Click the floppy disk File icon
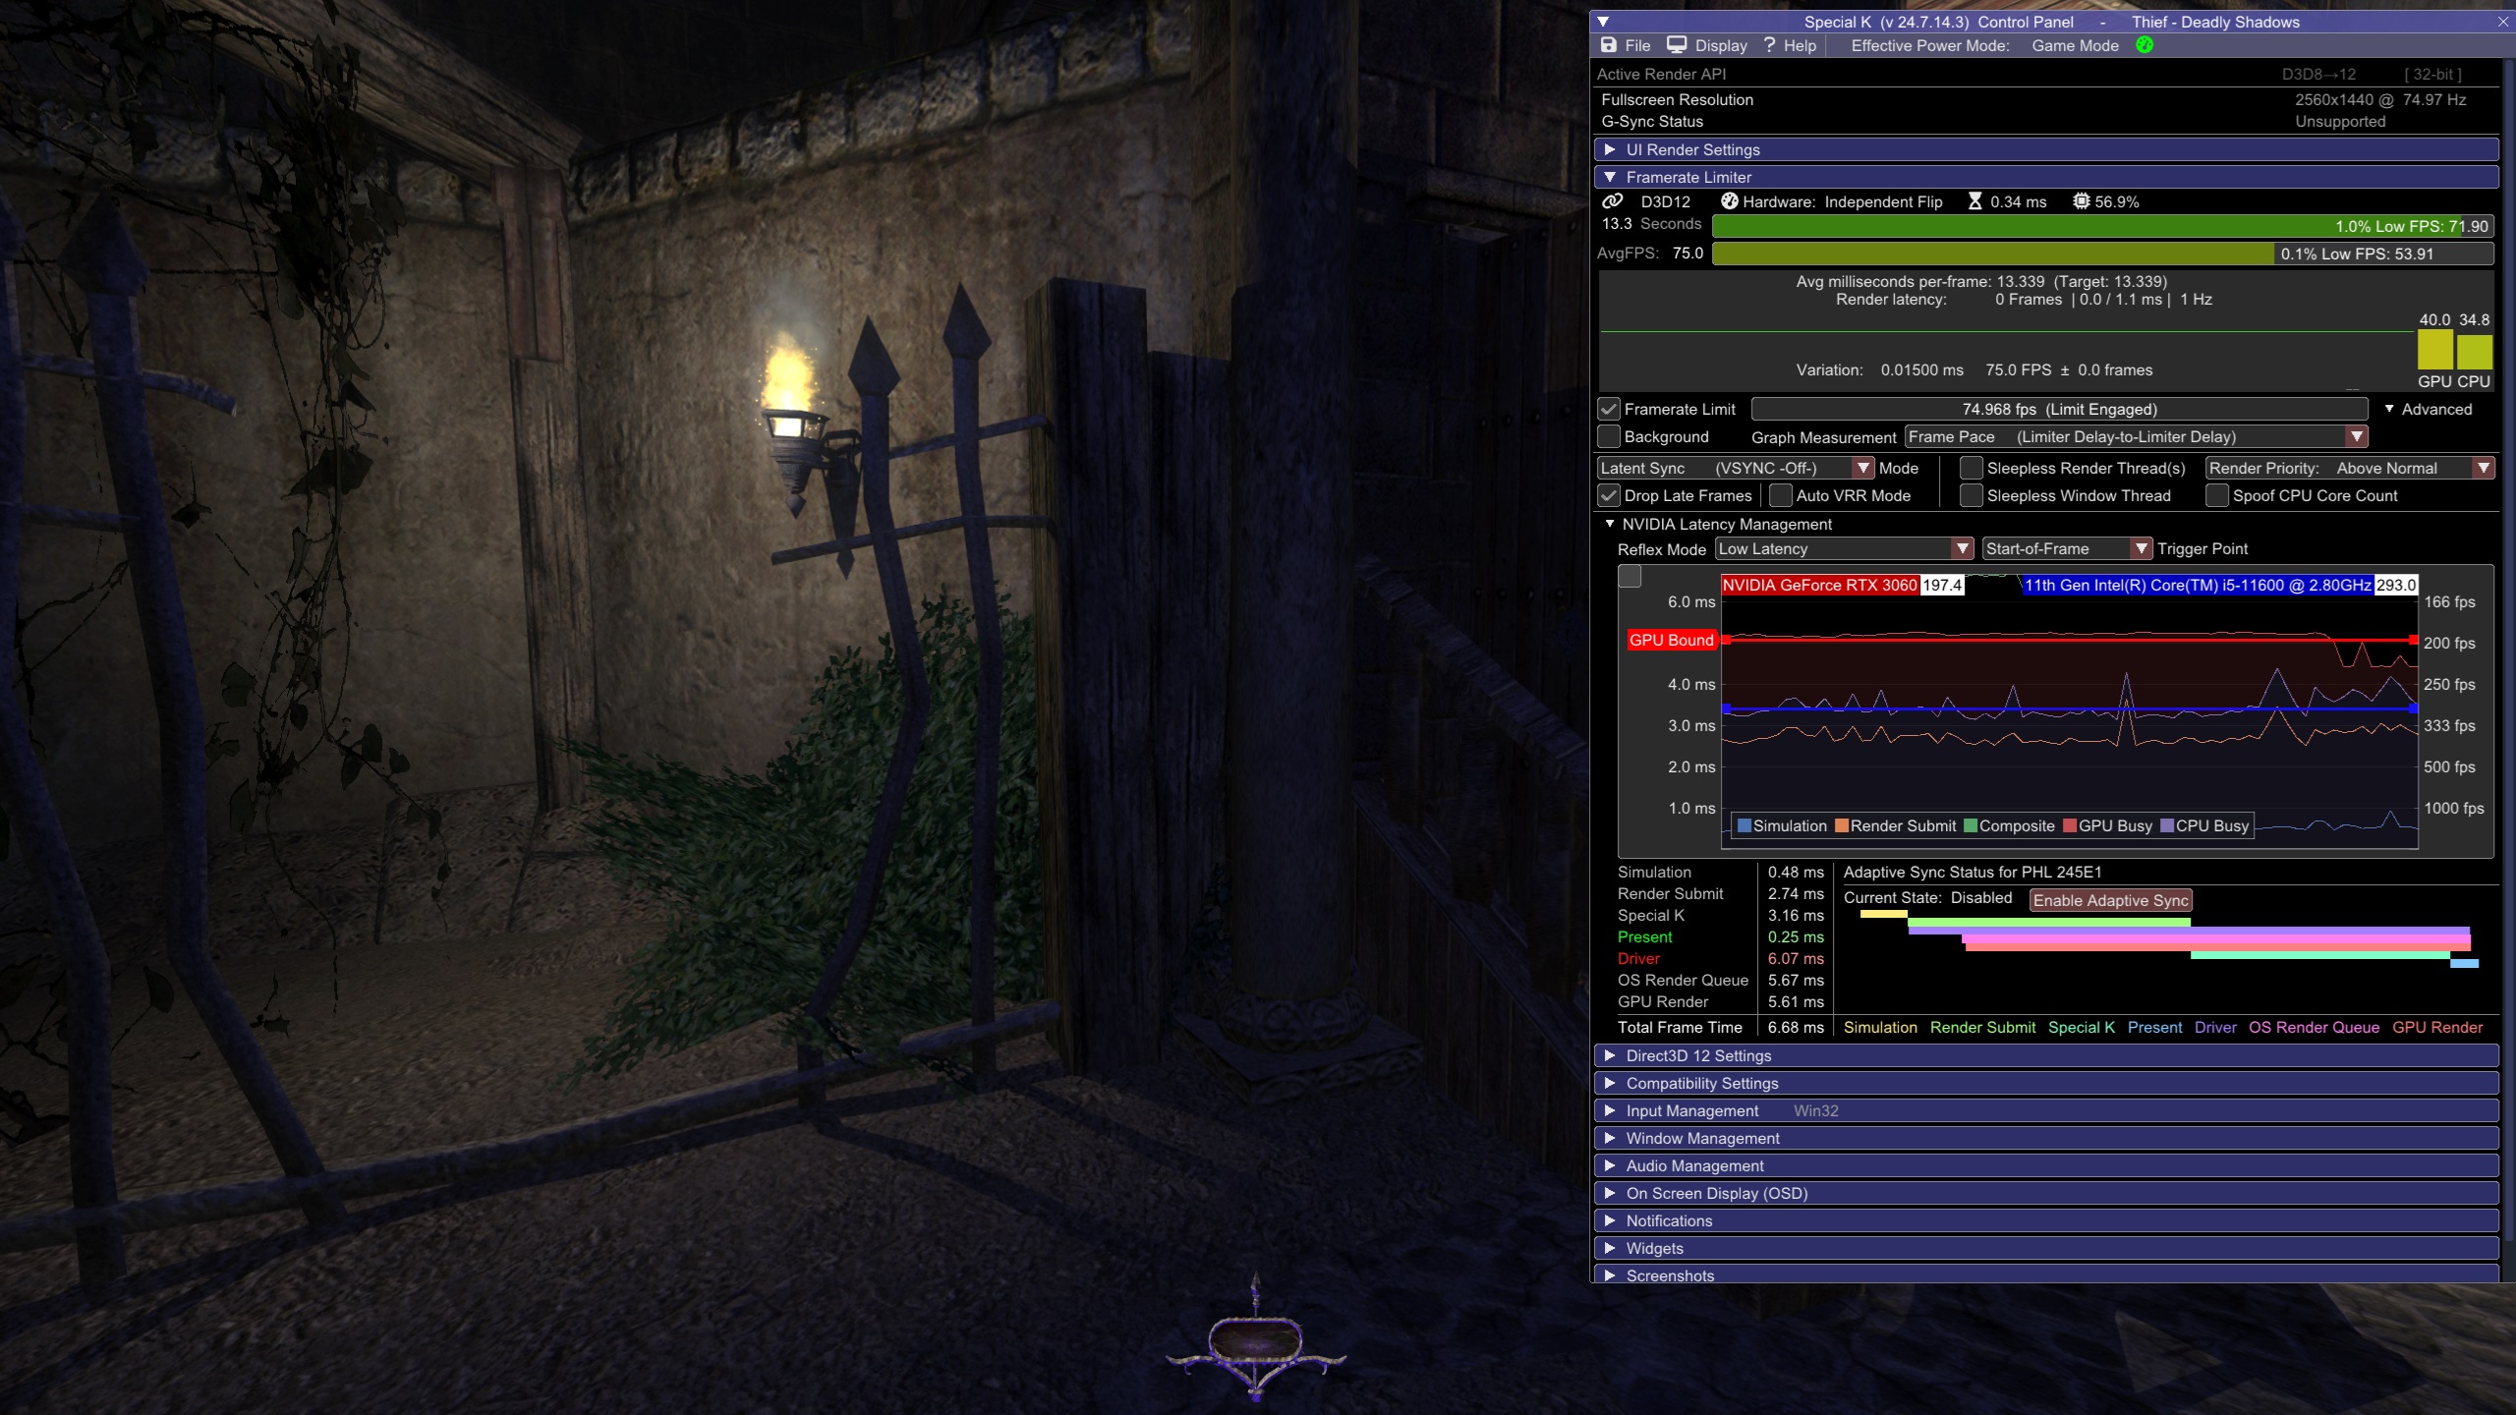 pyautogui.click(x=1609, y=45)
